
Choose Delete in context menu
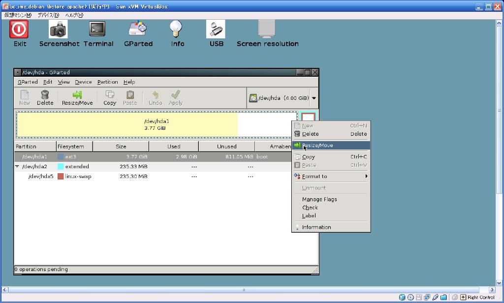pos(331,134)
